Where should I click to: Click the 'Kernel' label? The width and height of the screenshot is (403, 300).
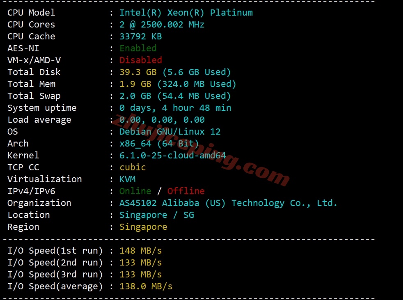click(x=23, y=156)
